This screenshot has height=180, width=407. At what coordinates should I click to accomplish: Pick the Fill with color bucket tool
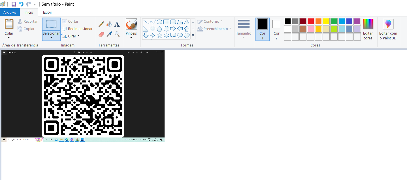point(109,24)
